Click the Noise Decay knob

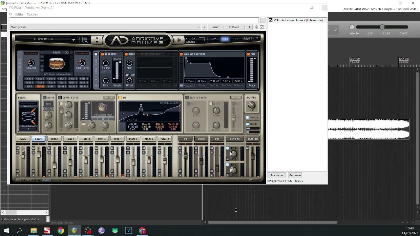pyautogui.click(x=49, y=115)
